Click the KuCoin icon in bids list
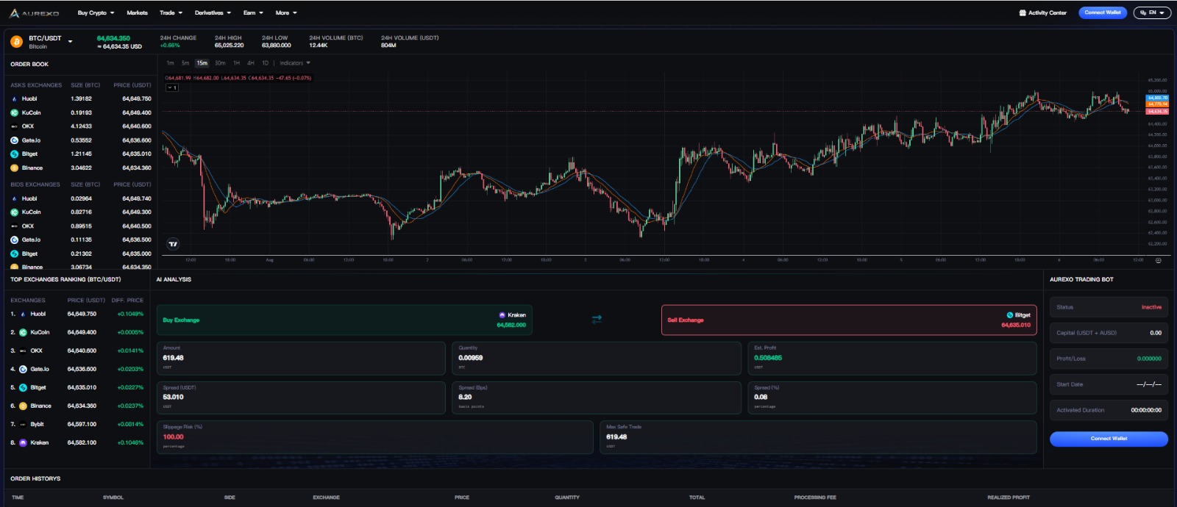Viewport: 1177px width, 507px height. (14, 212)
